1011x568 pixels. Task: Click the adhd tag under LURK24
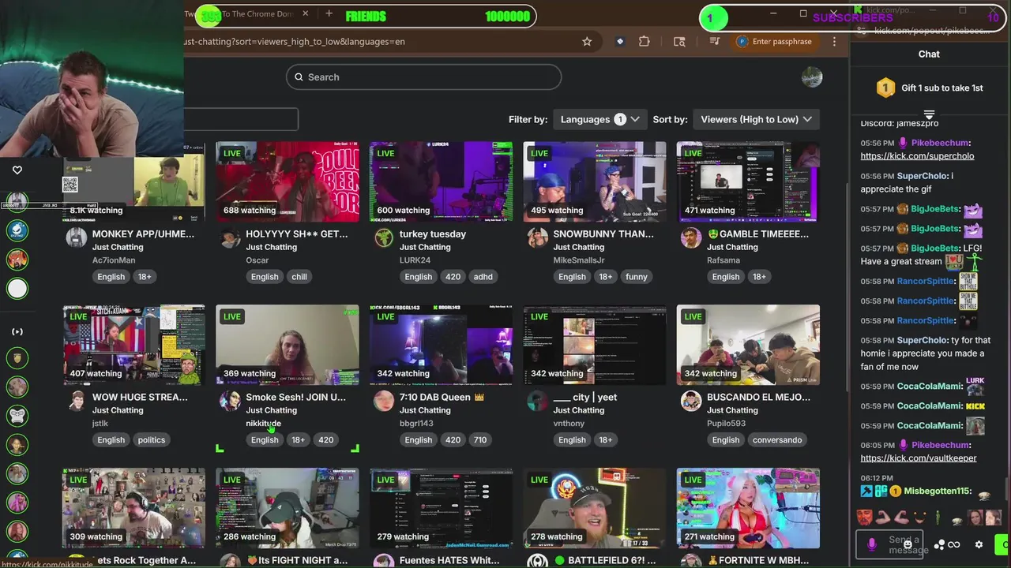click(483, 277)
